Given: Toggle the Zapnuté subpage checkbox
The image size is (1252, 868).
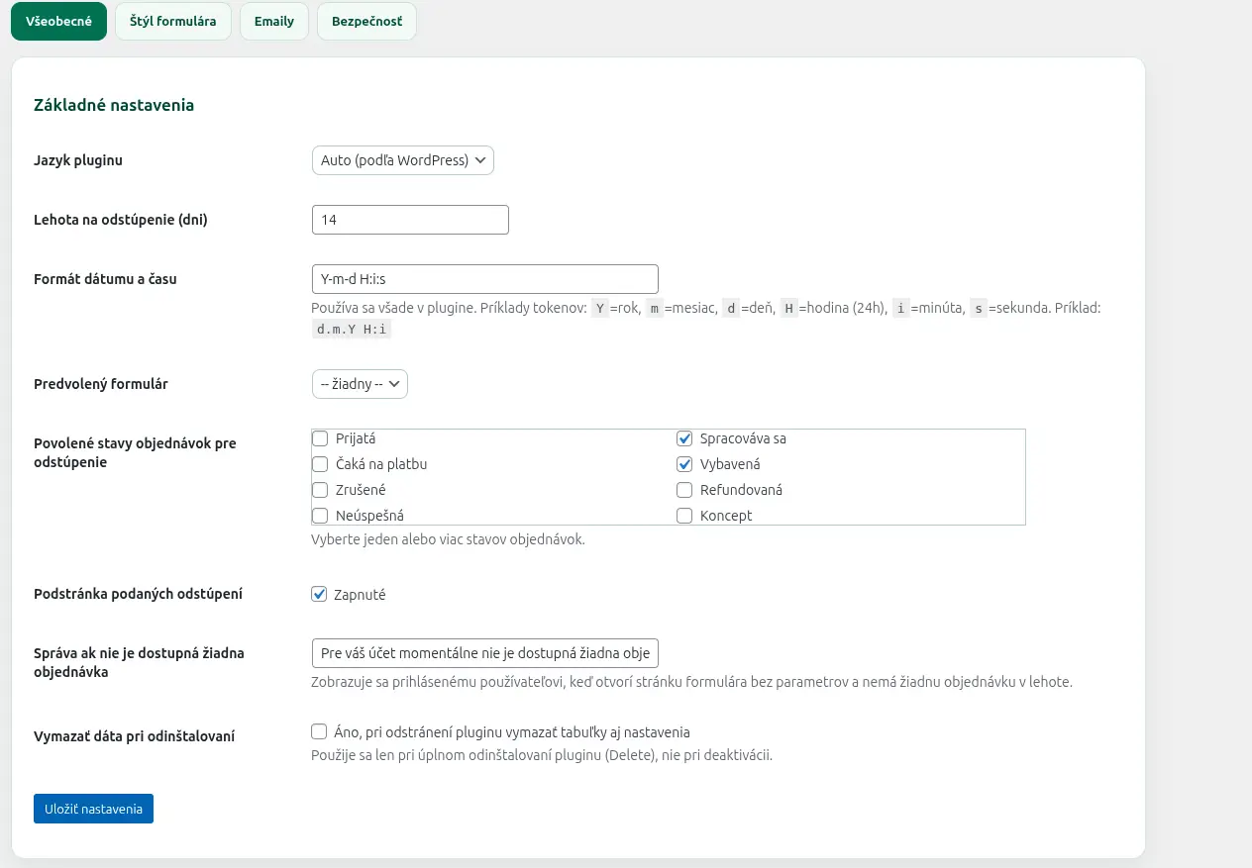Looking at the screenshot, I should (x=319, y=595).
